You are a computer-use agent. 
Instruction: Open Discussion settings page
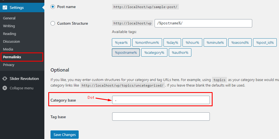[11, 42]
